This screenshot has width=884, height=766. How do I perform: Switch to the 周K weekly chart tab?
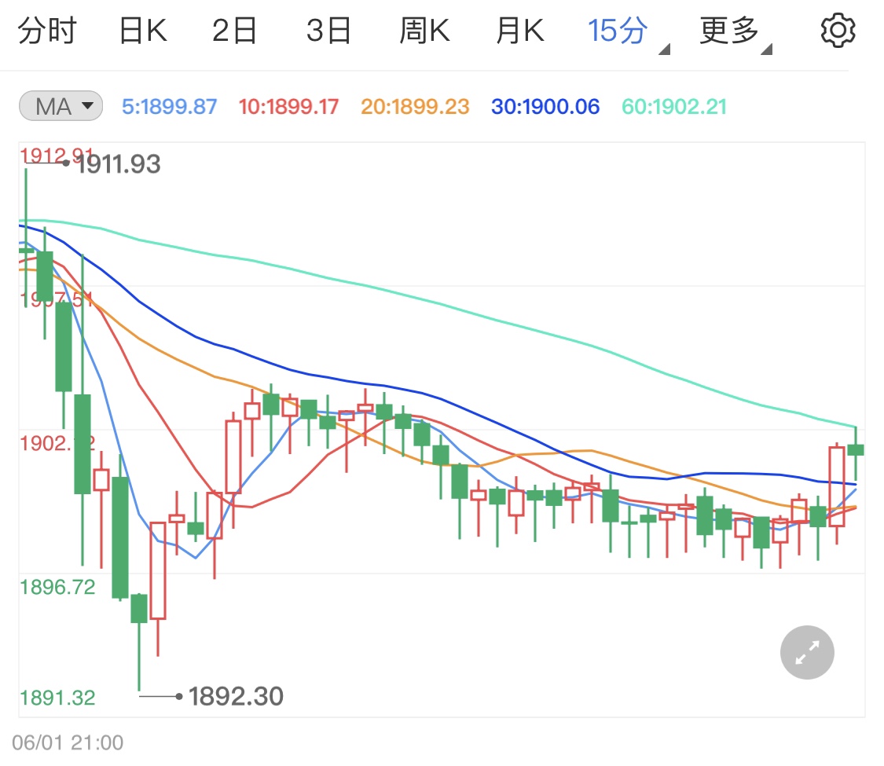point(424,30)
